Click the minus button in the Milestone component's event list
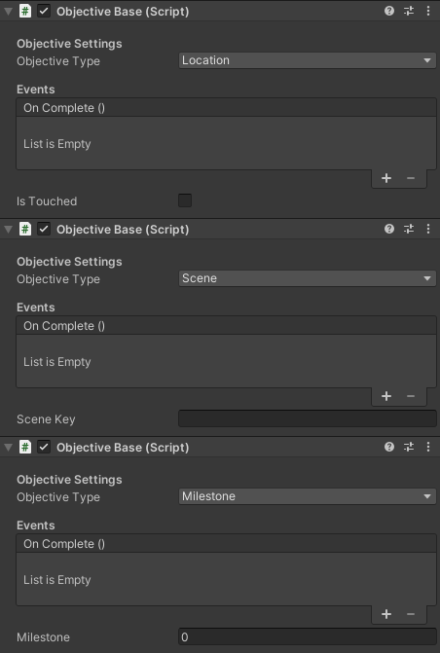440x653 pixels. [411, 614]
